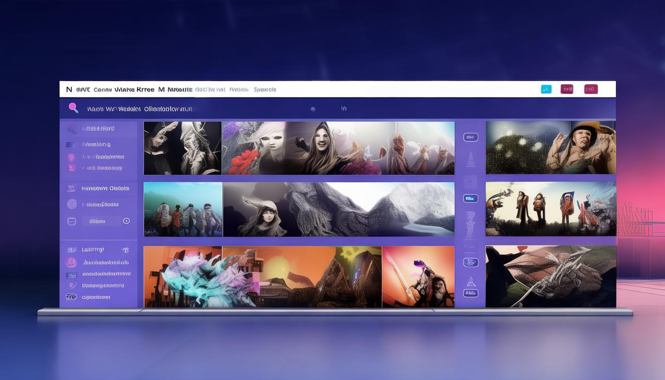The height and width of the screenshot is (380, 665).
Task: Toggle the bottom outlined pill in middle strip
Action: [470, 293]
